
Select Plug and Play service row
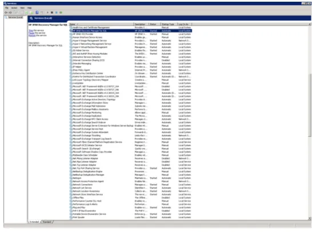pos(130,207)
